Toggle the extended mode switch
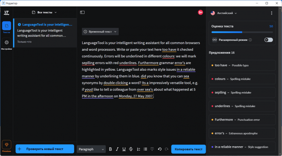This screenshot has width=282, height=156. pos(268,40)
